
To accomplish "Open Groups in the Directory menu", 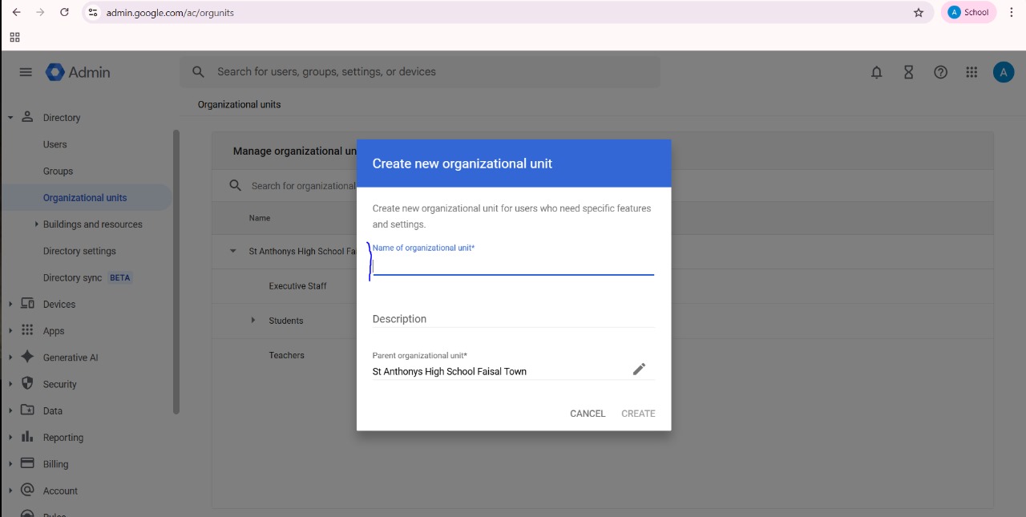I will [x=58, y=171].
